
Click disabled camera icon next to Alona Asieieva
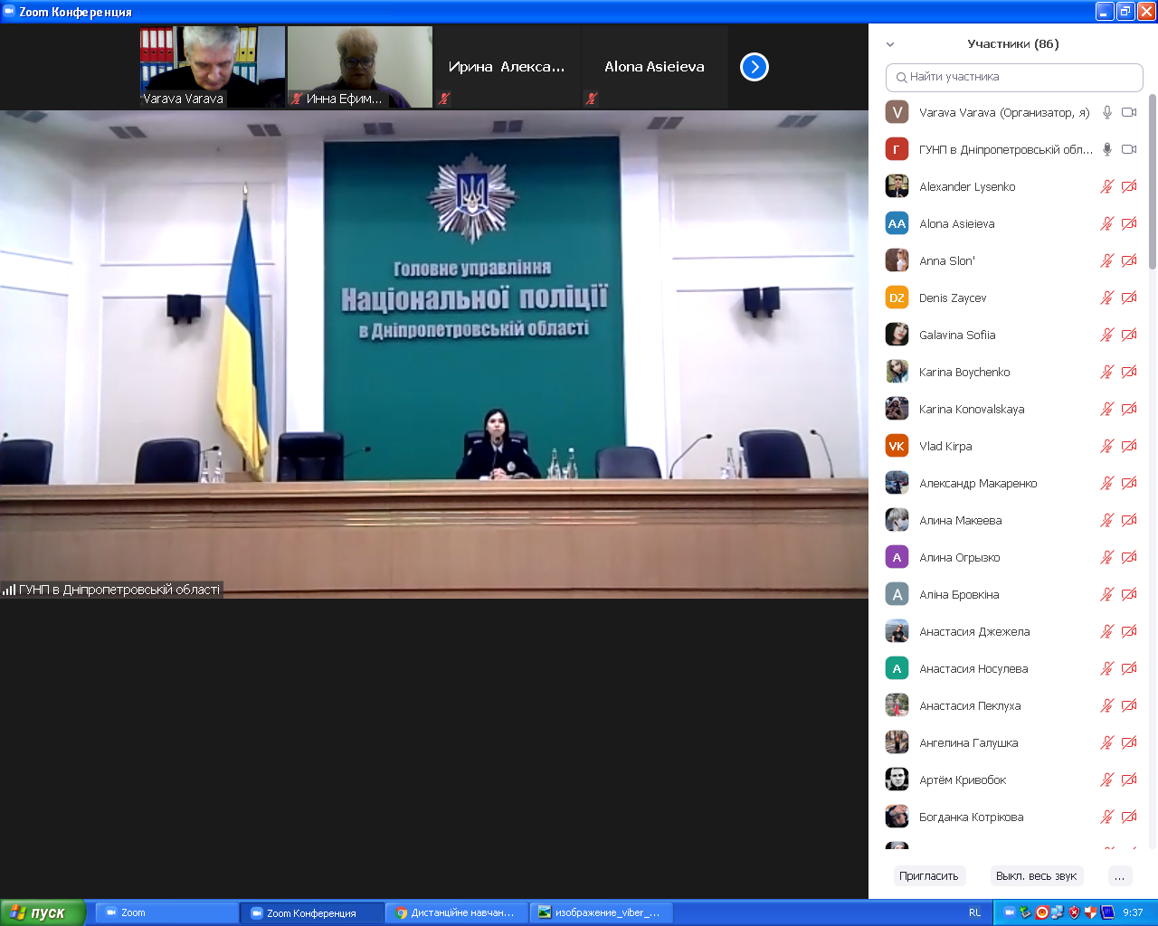[x=1129, y=223]
